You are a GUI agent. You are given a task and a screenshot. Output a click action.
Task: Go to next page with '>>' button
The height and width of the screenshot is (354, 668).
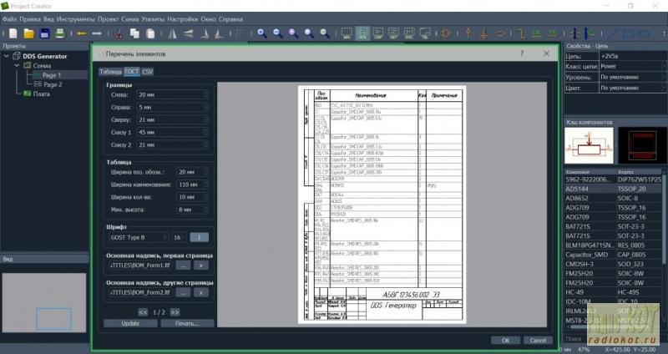(176, 311)
